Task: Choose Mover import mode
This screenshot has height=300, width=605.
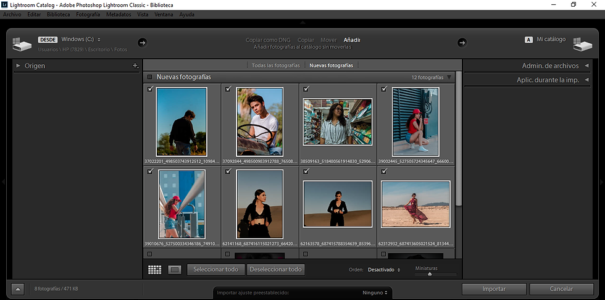Action: (328, 40)
